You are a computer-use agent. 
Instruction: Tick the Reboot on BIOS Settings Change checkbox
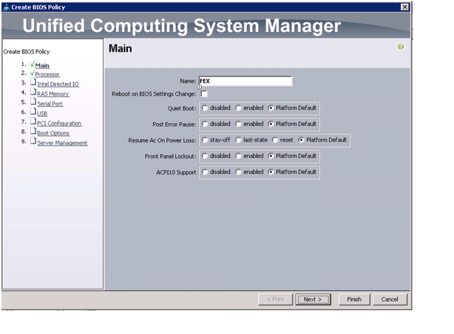[x=204, y=94]
